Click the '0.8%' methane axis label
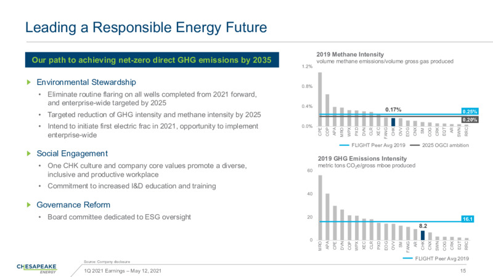 (x=308, y=86)
